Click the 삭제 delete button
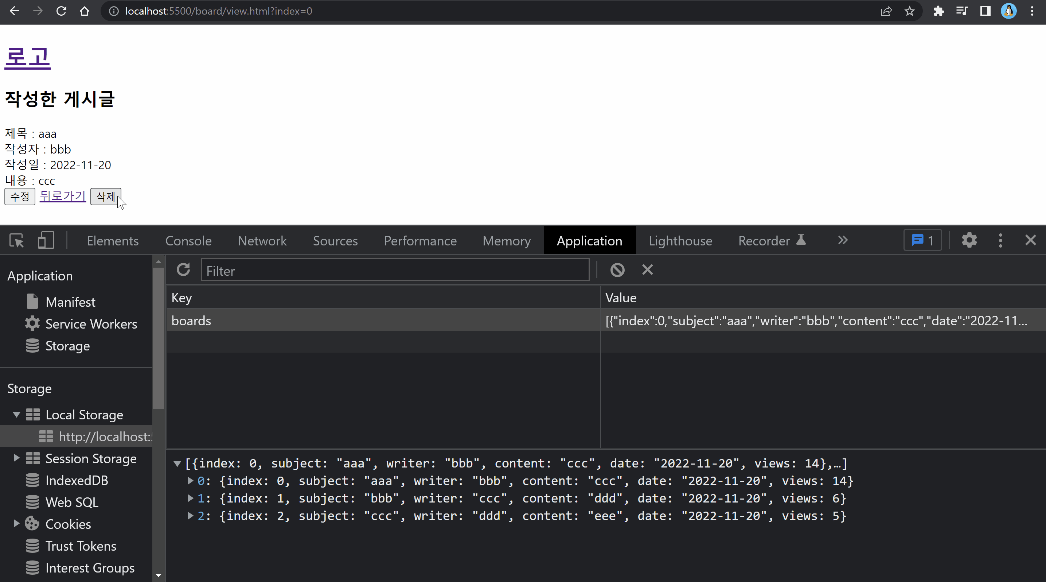 (x=106, y=197)
